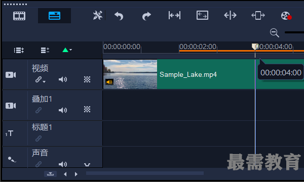Toggle ripple link on 标题1 track
This screenshot has height=182, width=304.
pyautogui.click(x=39, y=139)
